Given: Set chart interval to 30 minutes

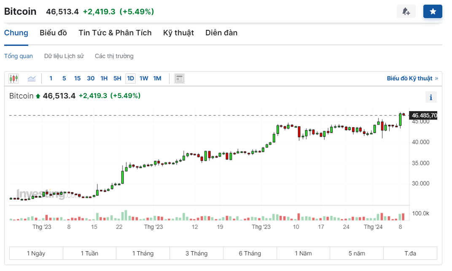Looking at the screenshot, I should tap(91, 78).
